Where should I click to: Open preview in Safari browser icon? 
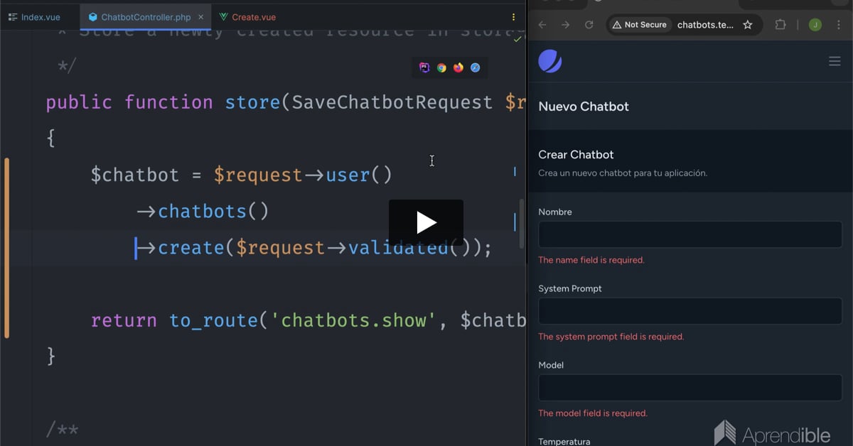tap(476, 67)
